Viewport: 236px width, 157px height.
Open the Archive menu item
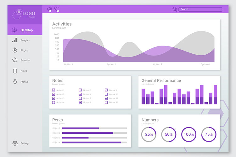pyautogui.click(x=25, y=82)
